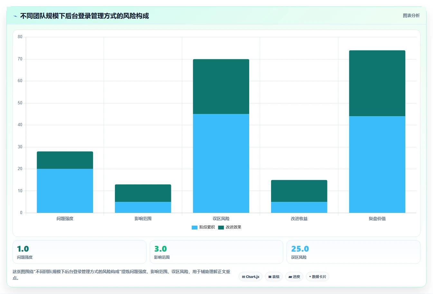Click the dark green 改进收益 bar segment

299,191
